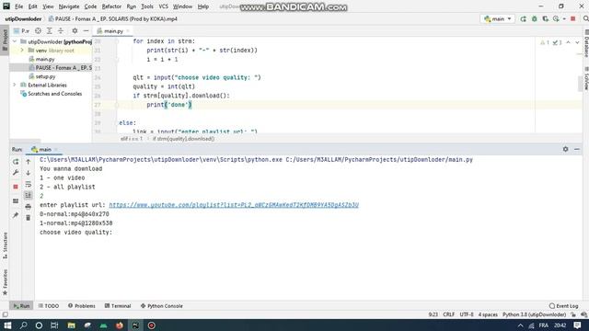
Task: Open the YouTube playlist link in console
Action: (x=234, y=205)
